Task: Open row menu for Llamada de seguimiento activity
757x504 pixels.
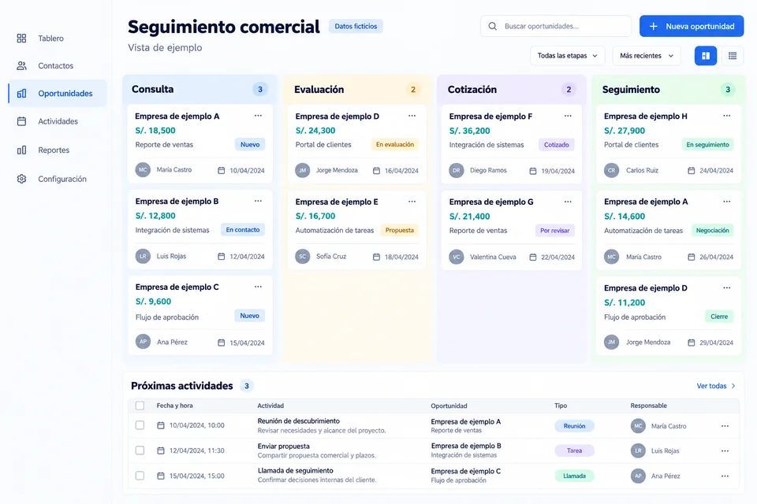Action: 725,476
